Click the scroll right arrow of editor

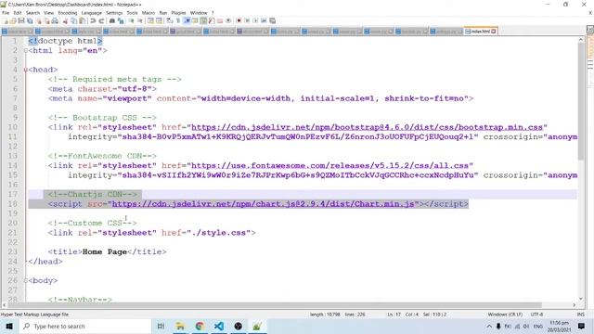[x=575, y=305]
